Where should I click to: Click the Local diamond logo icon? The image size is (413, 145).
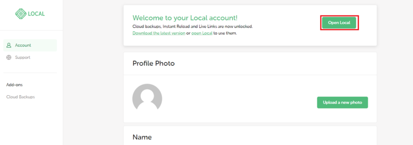point(21,14)
